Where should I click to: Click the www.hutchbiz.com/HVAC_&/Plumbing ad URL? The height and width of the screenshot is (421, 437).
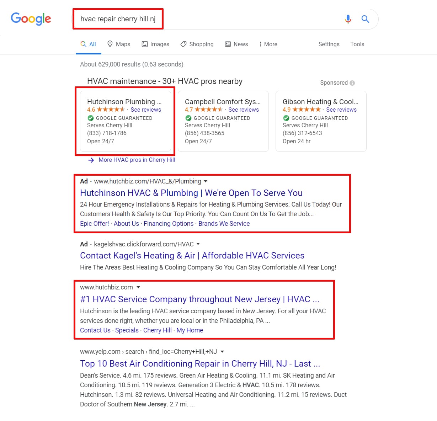coord(148,181)
